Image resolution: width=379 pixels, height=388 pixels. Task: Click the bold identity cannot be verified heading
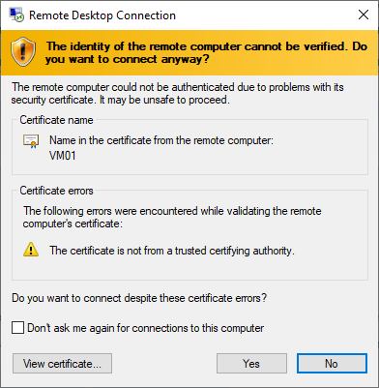(206, 52)
